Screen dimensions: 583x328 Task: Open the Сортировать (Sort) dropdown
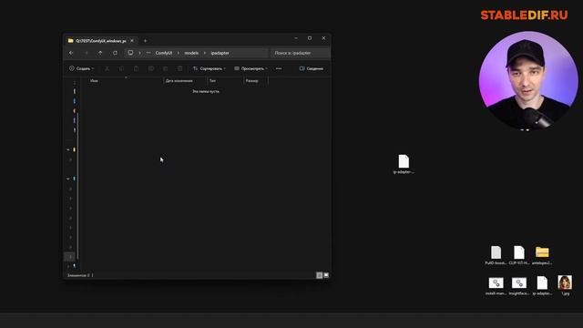coord(210,68)
